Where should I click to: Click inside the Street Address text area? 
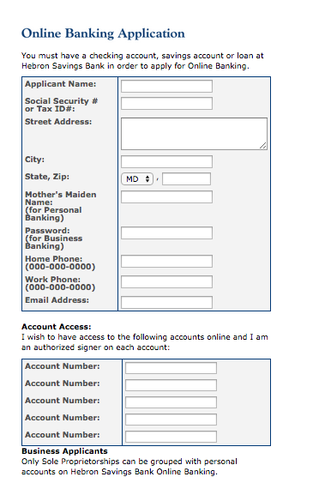(x=194, y=134)
